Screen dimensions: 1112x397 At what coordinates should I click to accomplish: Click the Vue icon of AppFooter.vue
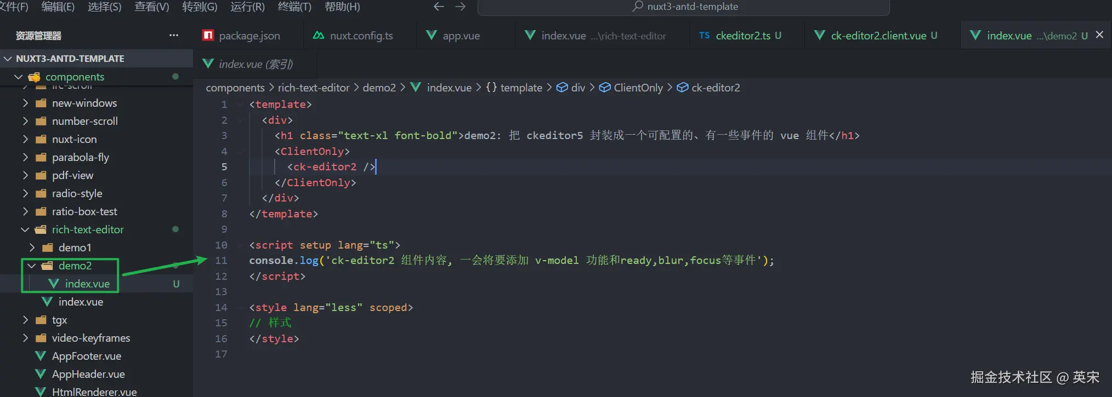(x=41, y=356)
